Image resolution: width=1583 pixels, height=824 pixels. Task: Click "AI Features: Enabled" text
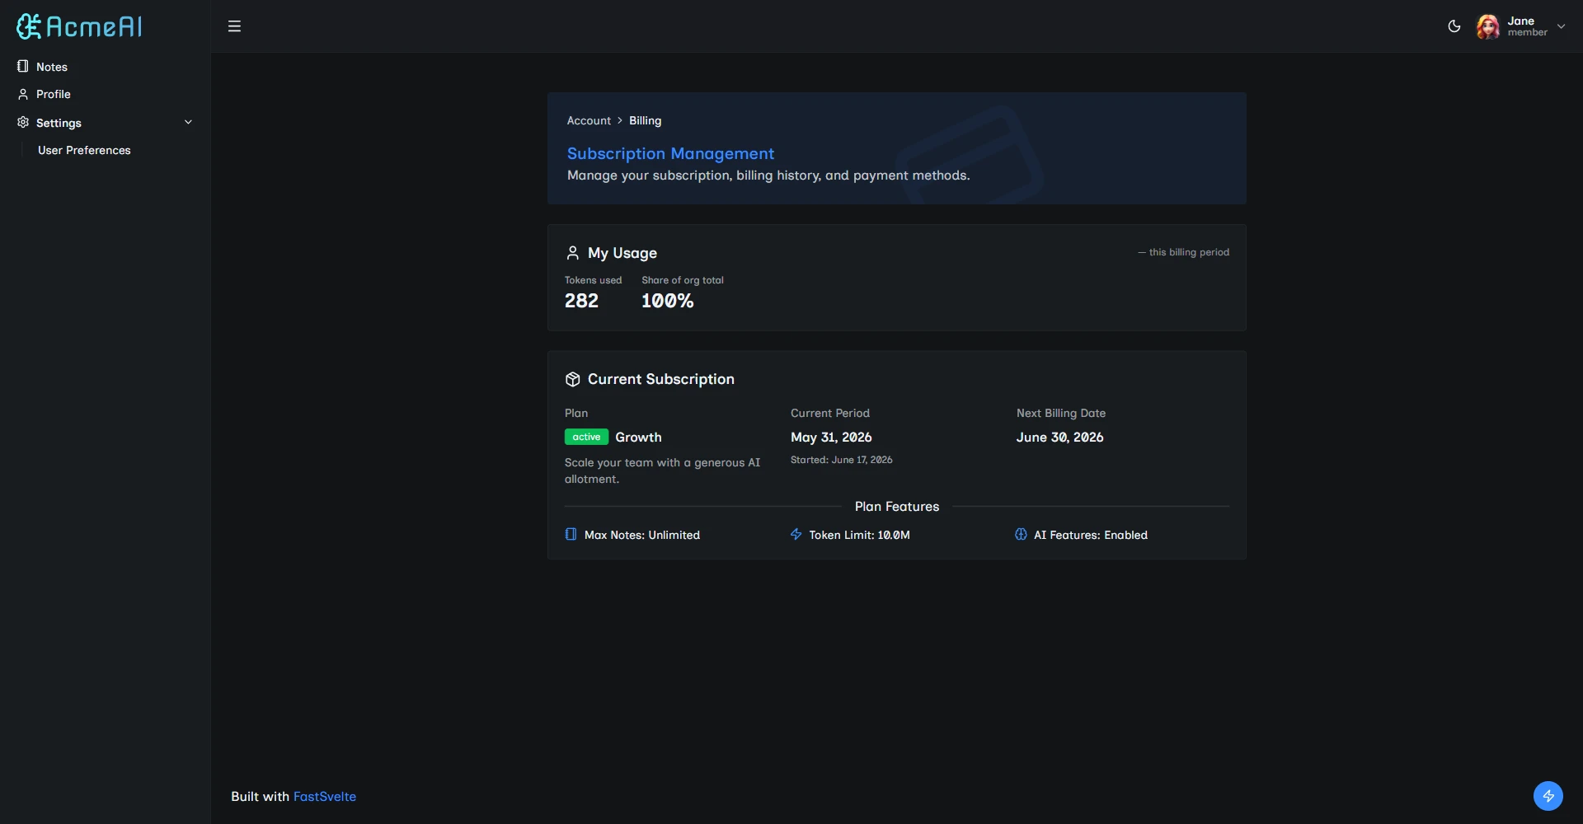(x=1091, y=535)
